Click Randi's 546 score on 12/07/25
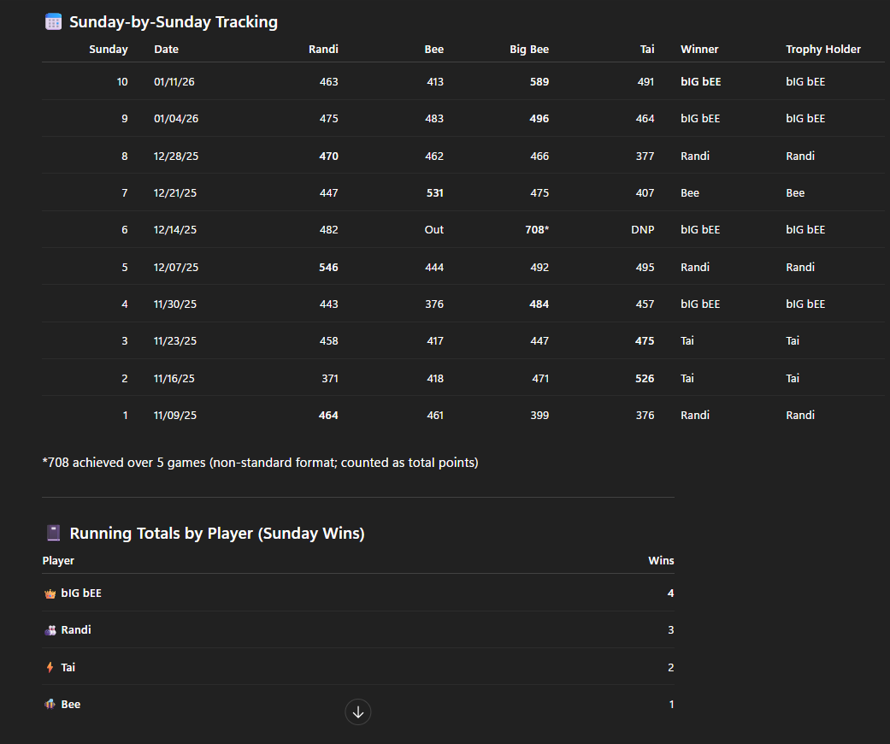Screen dimensions: 890x744 (328, 268)
